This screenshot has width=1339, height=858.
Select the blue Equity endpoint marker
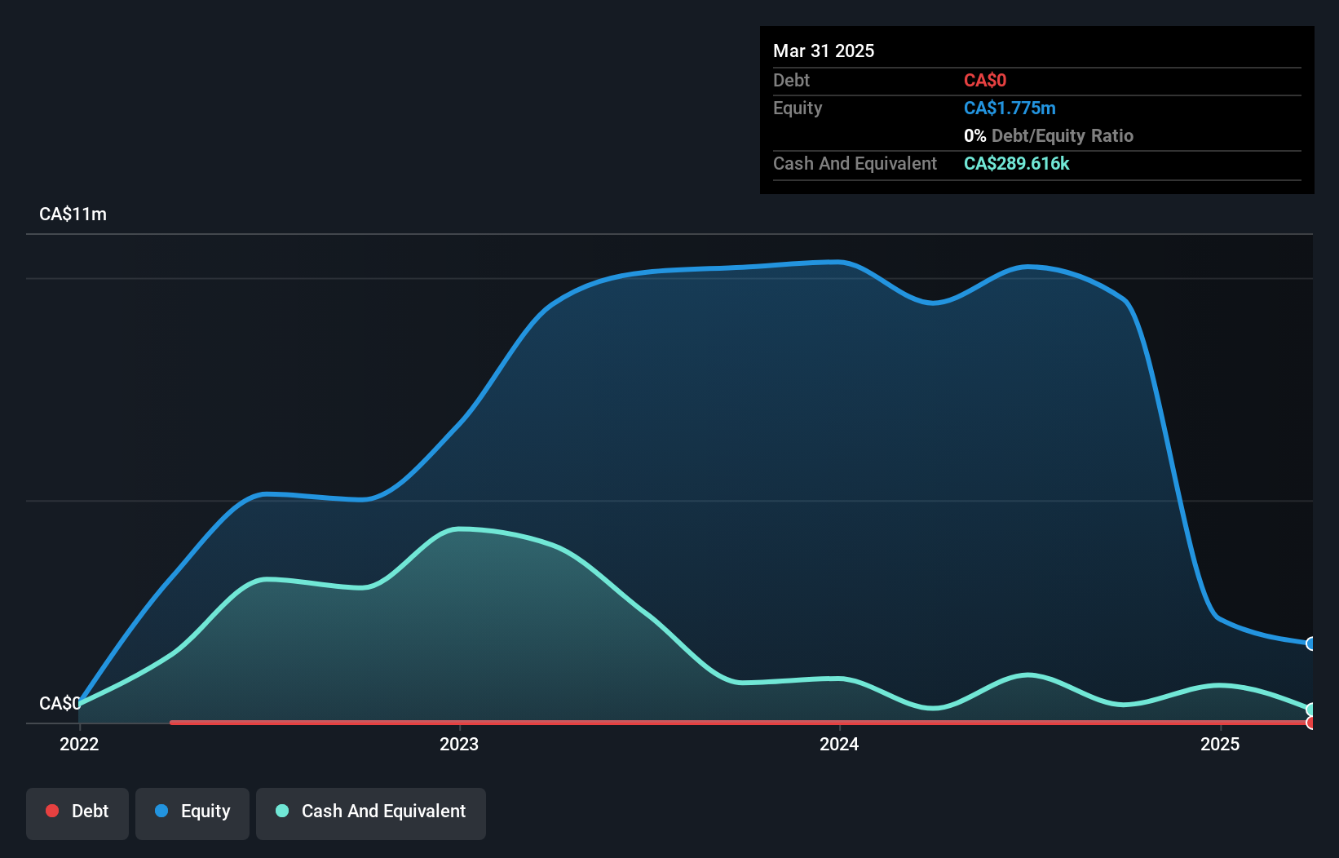pos(1311,643)
